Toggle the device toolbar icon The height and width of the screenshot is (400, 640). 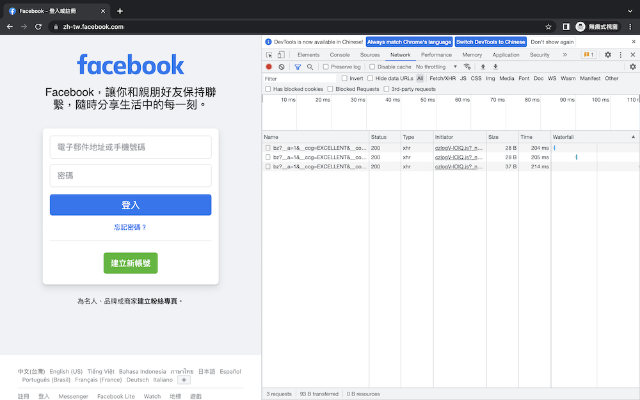281,54
